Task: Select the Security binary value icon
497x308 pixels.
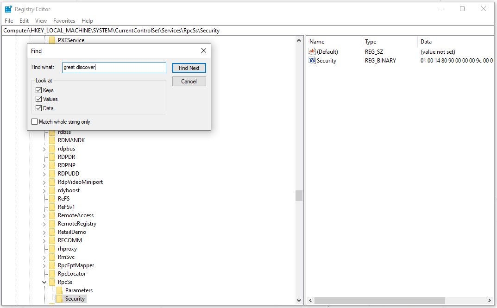Action: pos(312,60)
